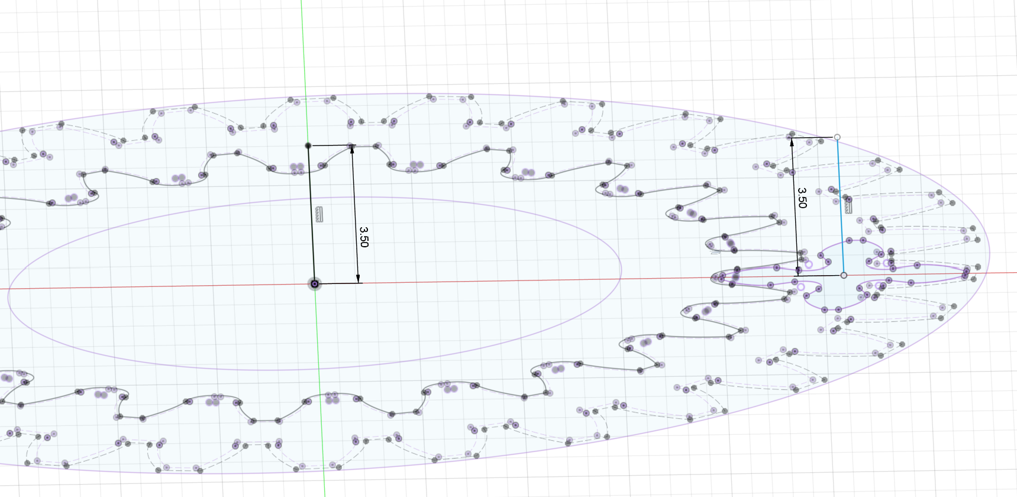The height and width of the screenshot is (497, 1017).
Task: Click the 3.50 dimension near the green axis
Action: pos(364,237)
